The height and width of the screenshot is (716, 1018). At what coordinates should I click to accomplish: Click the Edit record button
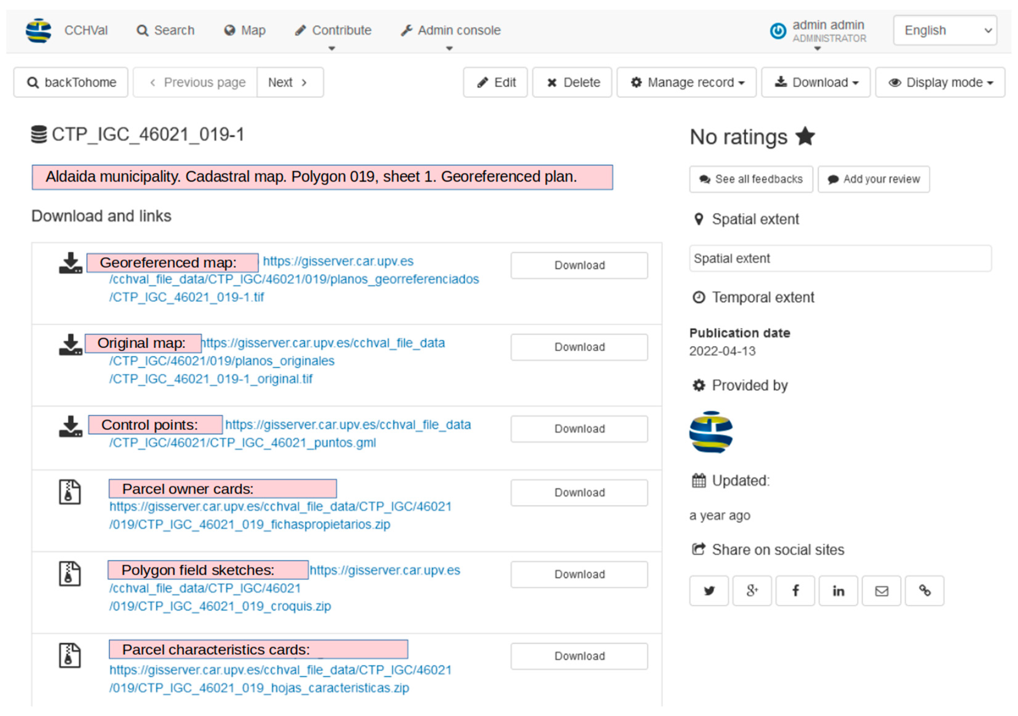[495, 82]
